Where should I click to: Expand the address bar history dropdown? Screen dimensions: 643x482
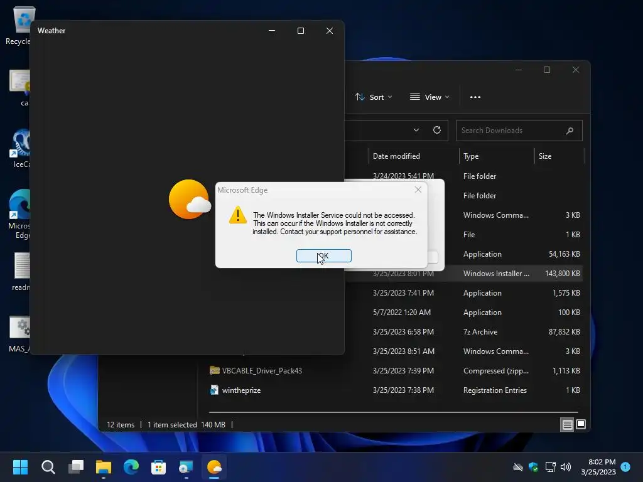pyautogui.click(x=416, y=130)
